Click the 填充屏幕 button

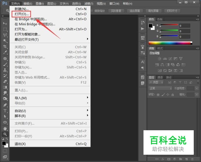(153, 11)
